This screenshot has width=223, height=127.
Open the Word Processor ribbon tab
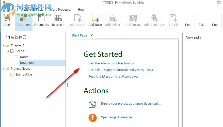click(60, 10)
